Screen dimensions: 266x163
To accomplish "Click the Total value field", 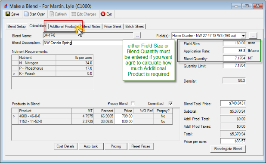I will tap(233, 134).
